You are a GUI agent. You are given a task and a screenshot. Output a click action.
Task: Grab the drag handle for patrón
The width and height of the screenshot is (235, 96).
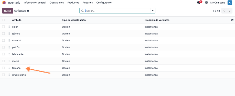point(9,47)
